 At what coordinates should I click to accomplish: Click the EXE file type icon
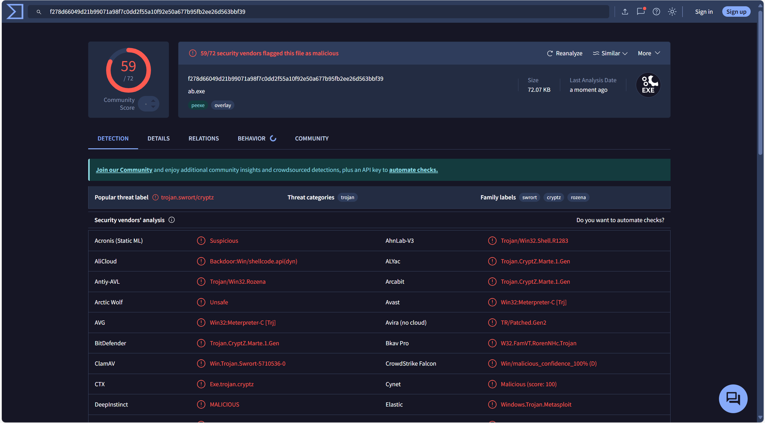point(648,85)
